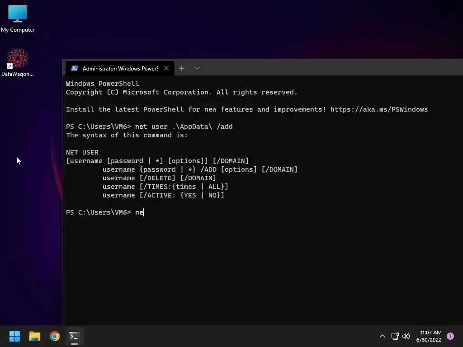Click the 'Copyright (C) Microsoft Corporation' line
Viewport: 463px width, 347px height.
[181, 92]
